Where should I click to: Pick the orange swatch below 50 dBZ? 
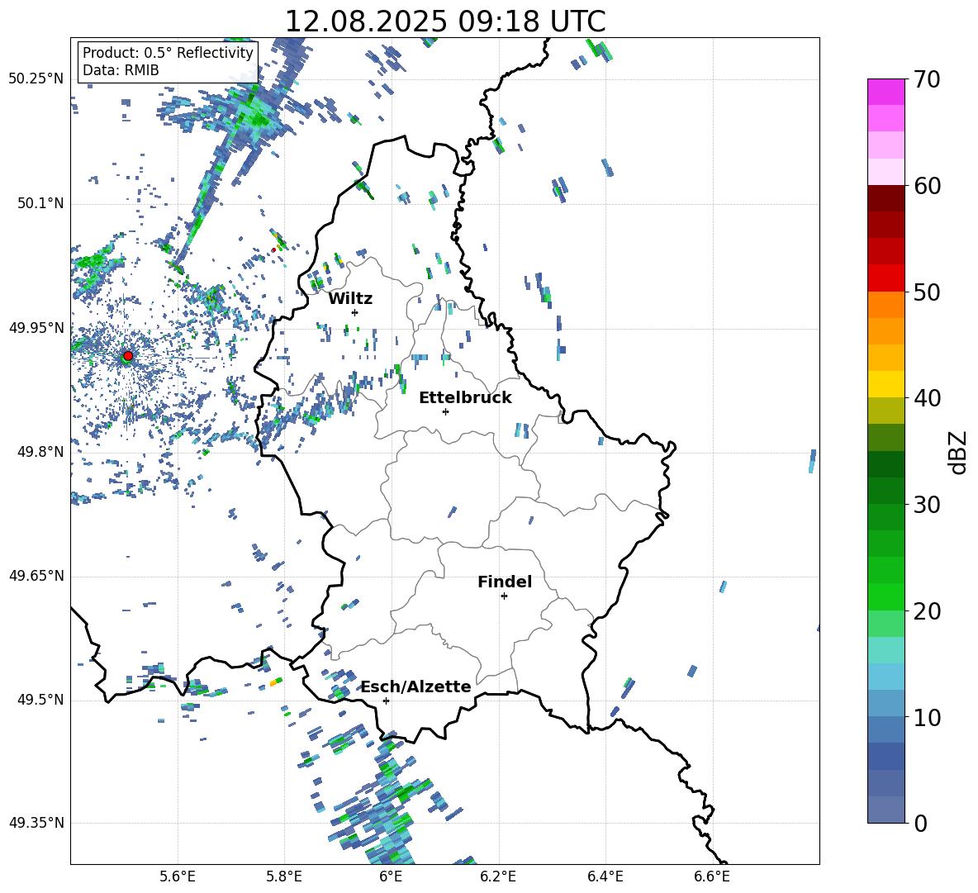coord(886,305)
